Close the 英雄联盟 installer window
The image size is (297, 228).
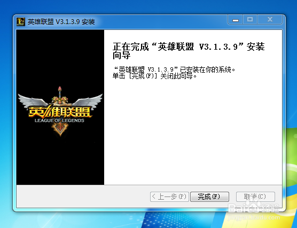270,20
